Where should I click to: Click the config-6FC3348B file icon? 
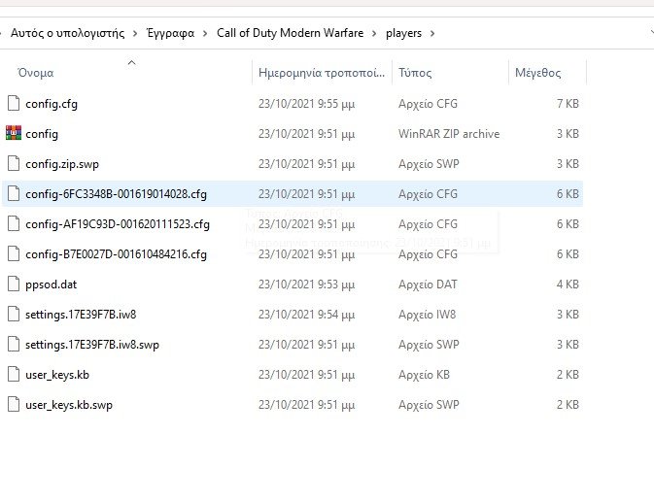(14, 194)
